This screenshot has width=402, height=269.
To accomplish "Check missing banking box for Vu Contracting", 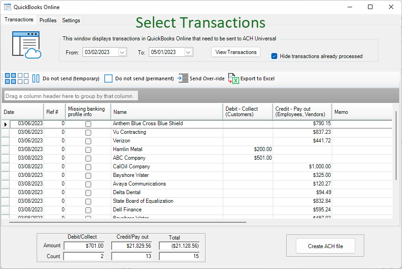I will click(88, 132).
